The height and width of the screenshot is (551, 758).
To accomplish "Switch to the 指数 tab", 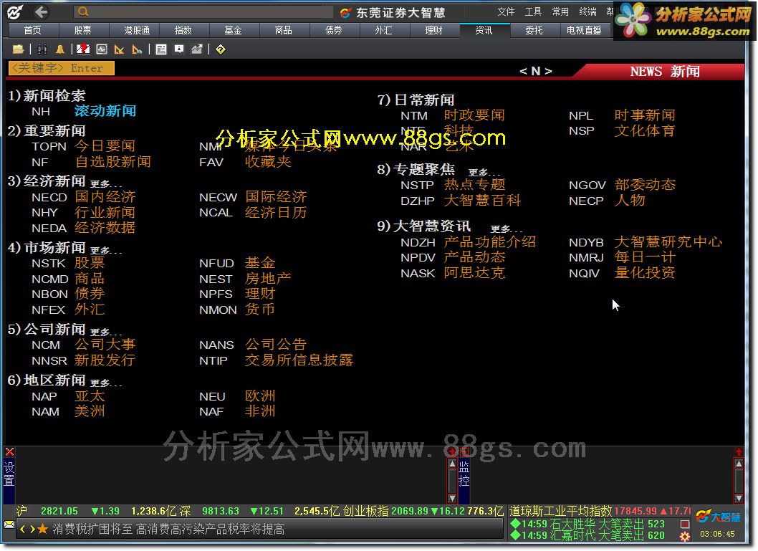I will point(183,30).
